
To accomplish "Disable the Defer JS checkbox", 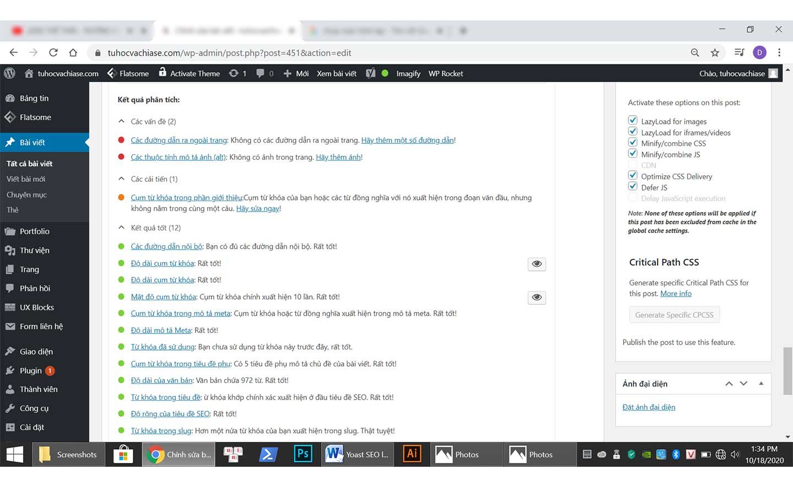I will 633,187.
